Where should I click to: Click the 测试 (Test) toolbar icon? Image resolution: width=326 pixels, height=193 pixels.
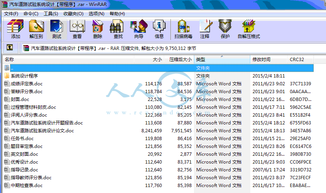(57, 29)
